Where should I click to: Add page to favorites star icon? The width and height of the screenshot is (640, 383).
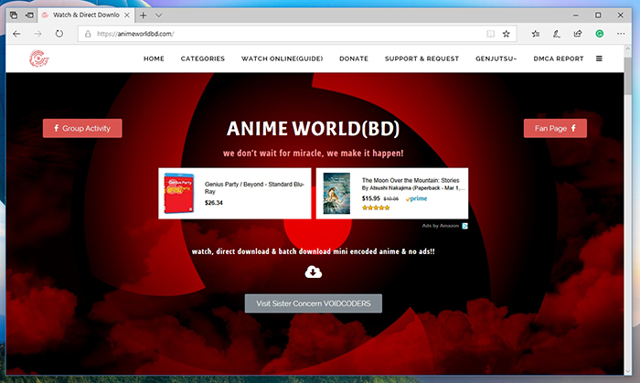click(x=507, y=34)
